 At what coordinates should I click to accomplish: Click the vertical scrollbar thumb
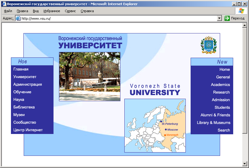point(244,81)
